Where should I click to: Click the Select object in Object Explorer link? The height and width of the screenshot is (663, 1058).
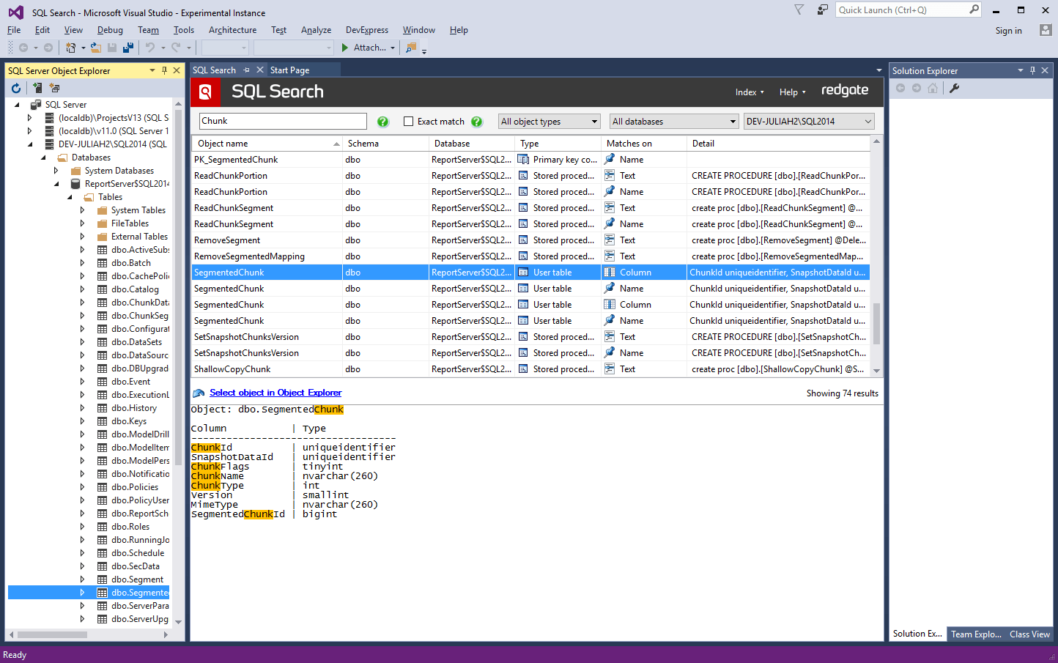pyautogui.click(x=275, y=393)
